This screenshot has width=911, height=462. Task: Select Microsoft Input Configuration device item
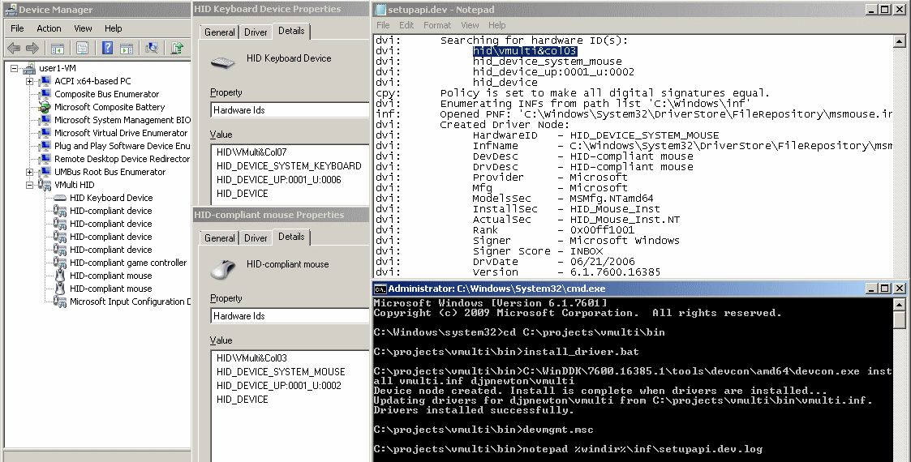click(130, 302)
